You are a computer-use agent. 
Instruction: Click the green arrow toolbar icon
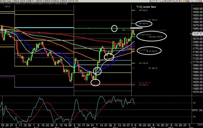pos(156,1)
